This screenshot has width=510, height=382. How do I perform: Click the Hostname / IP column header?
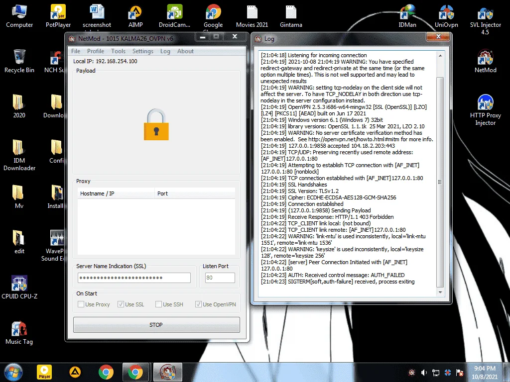tap(116, 193)
